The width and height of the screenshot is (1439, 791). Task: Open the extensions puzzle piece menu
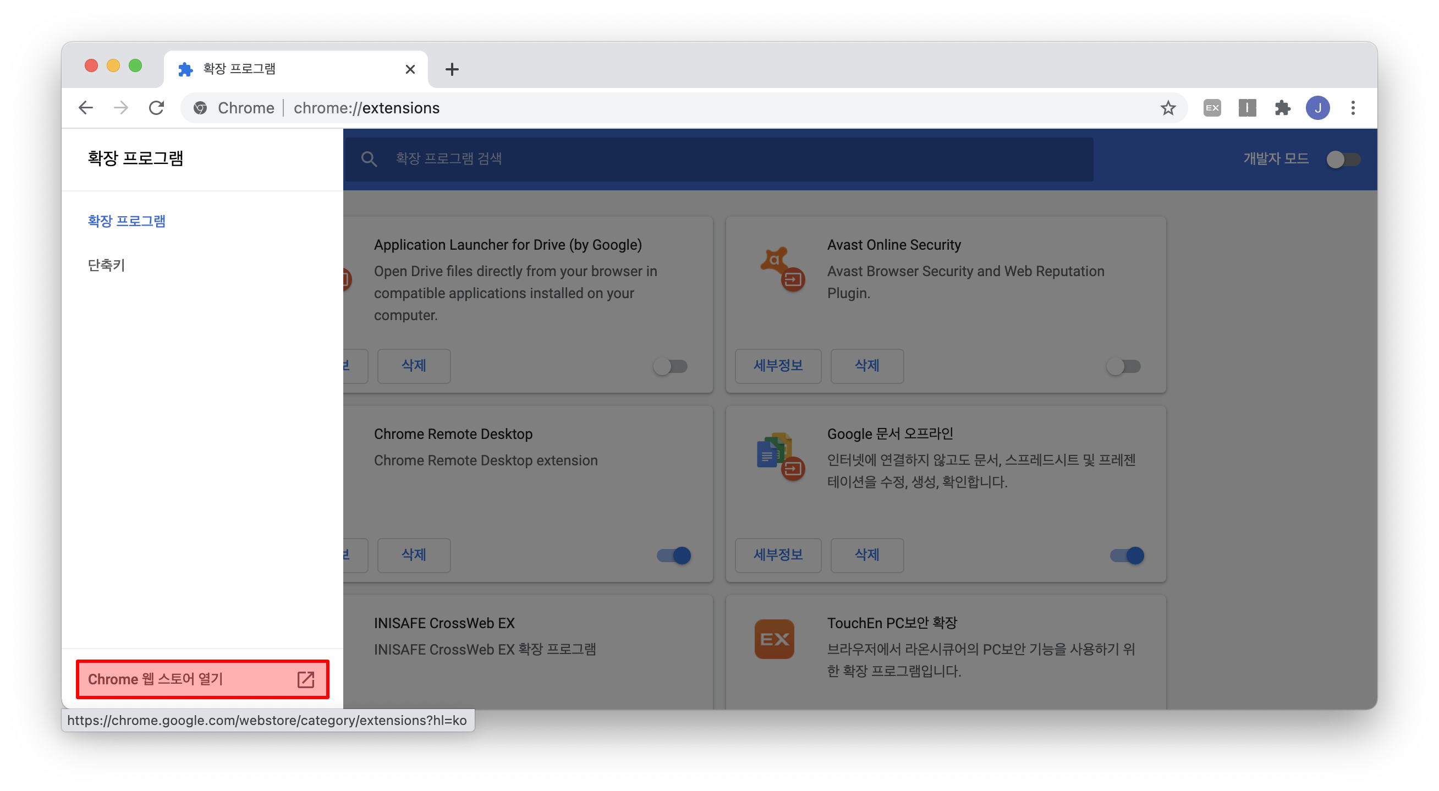(x=1283, y=108)
